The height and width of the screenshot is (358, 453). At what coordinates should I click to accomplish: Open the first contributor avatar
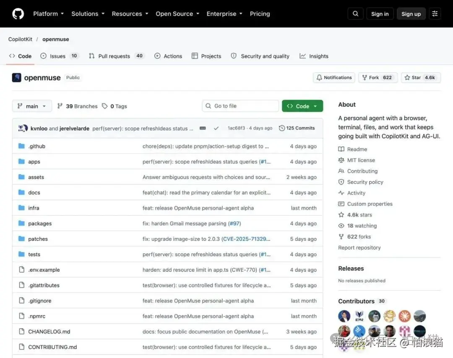(344, 316)
